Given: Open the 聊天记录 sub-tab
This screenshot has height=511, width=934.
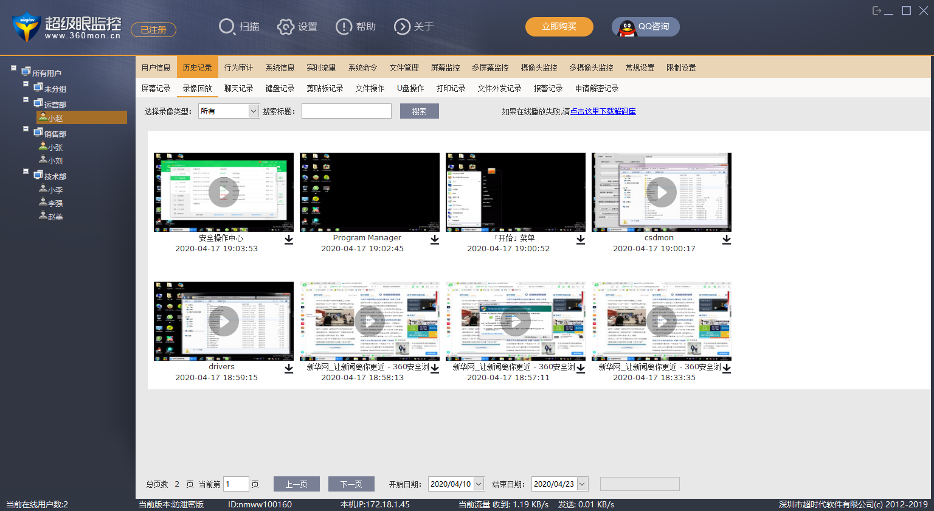Looking at the screenshot, I should click(238, 88).
